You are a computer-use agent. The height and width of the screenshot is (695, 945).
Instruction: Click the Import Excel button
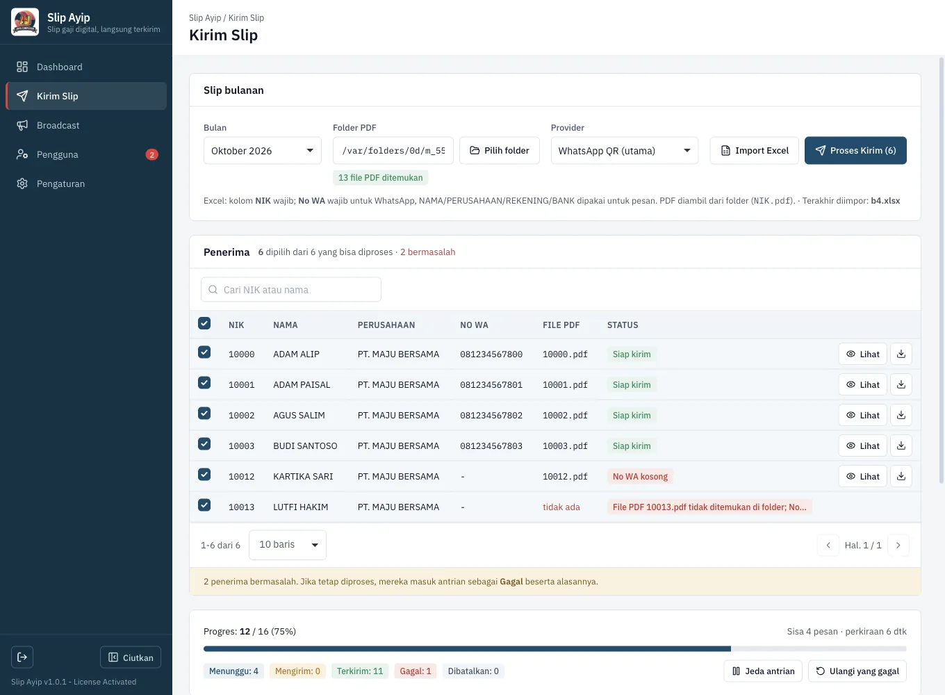755,151
